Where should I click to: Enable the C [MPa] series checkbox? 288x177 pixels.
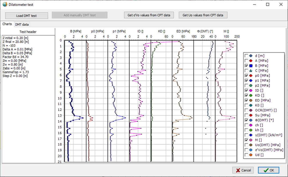pos(246,71)
